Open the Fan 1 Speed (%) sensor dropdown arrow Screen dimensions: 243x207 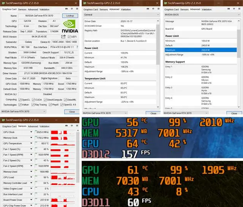click(x=31, y=149)
